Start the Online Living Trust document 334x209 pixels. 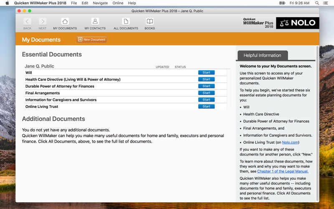(x=206, y=107)
